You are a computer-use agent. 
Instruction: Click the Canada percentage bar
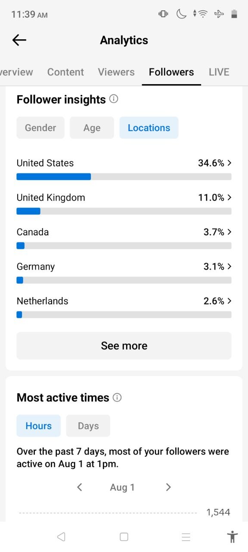(x=124, y=246)
